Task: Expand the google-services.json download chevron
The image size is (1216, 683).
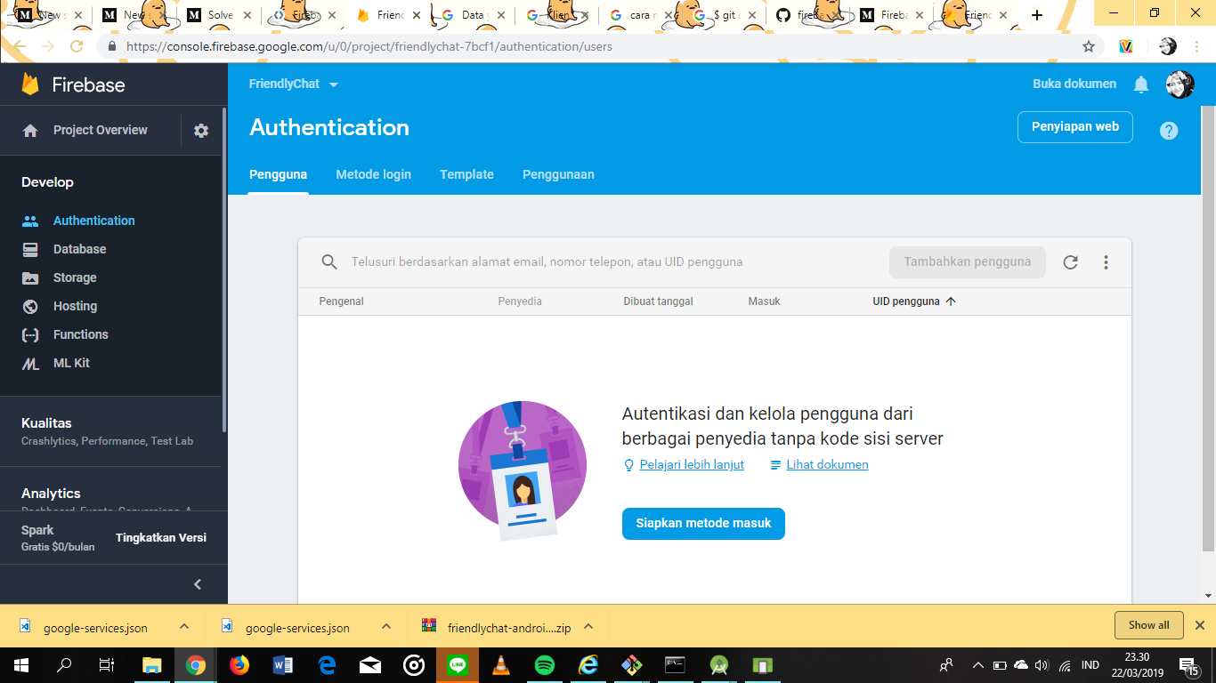Action: [x=184, y=626]
